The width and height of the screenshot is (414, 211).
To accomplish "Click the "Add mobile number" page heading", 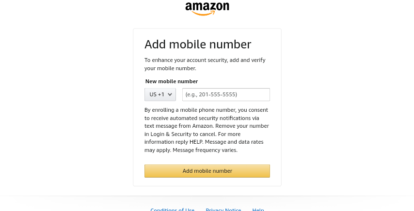I will tap(198, 45).
